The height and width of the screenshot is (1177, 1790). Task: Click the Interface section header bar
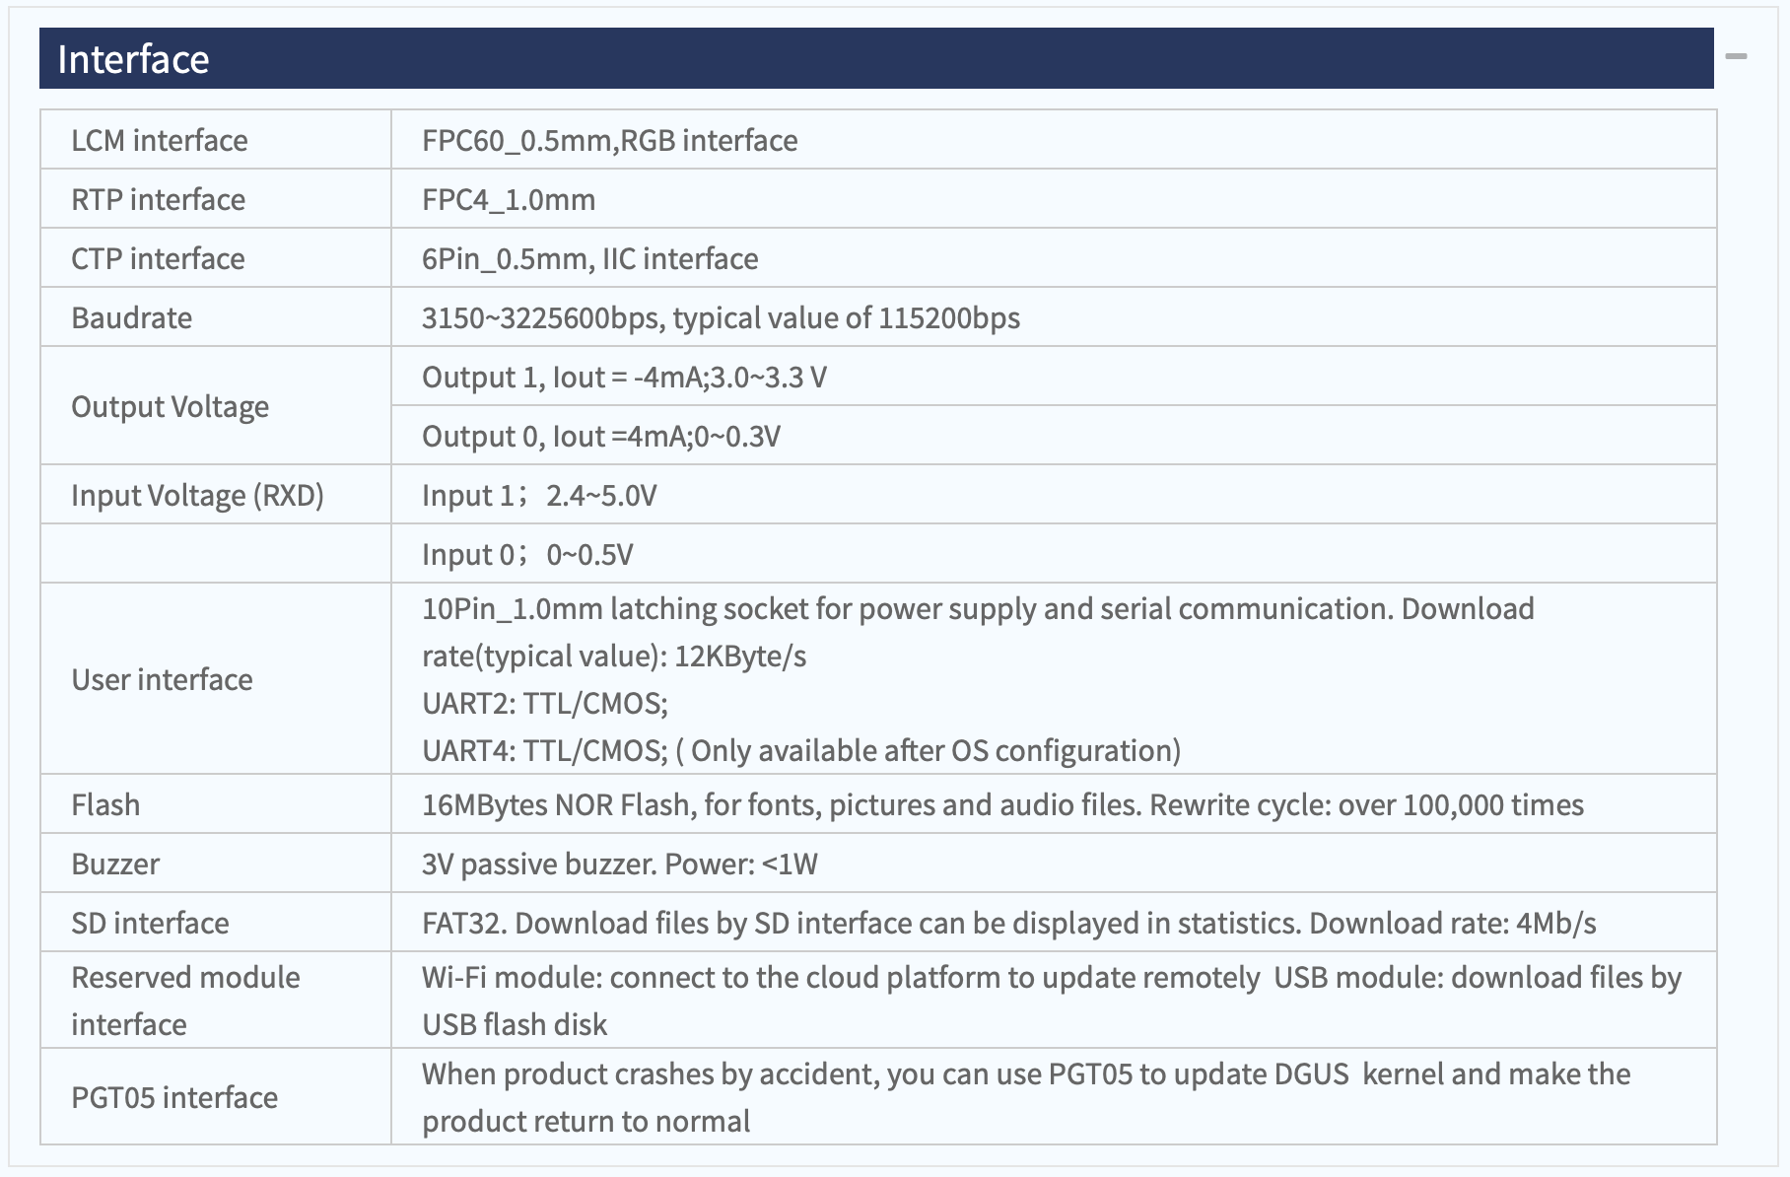tap(876, 58)
